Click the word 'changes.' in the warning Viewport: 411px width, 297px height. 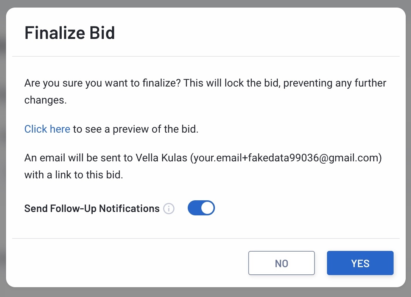46,100
